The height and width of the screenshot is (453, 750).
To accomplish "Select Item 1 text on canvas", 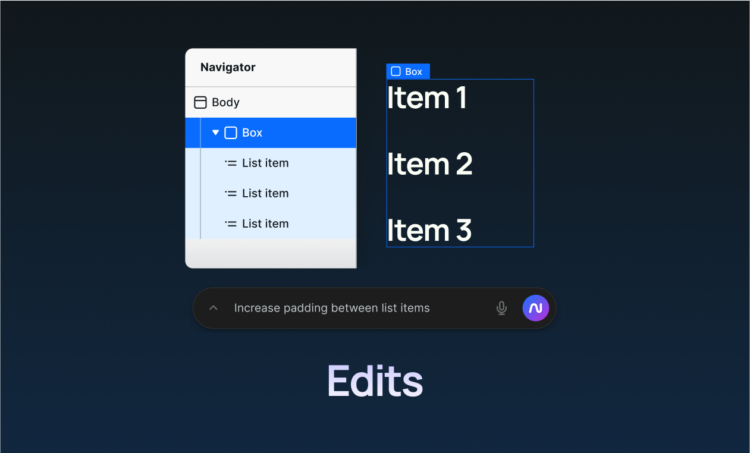I will pos(426,97).
